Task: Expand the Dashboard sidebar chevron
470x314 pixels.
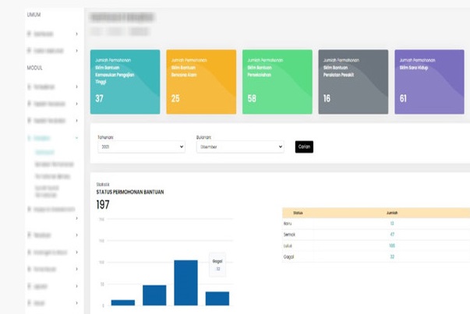Action: [76, 34]
